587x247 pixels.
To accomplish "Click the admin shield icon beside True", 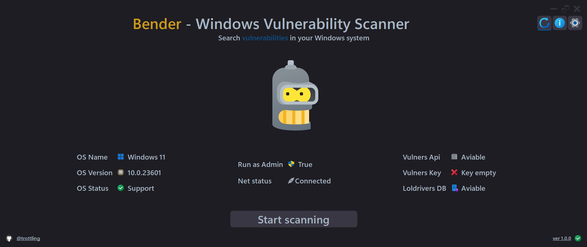I will [291, 164].
